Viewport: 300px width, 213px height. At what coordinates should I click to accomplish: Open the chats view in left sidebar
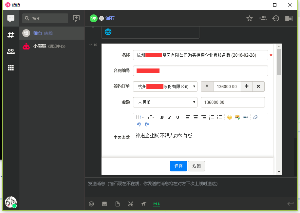coord(11,18)
